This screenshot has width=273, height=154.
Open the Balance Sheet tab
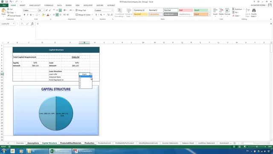point(188,143)
